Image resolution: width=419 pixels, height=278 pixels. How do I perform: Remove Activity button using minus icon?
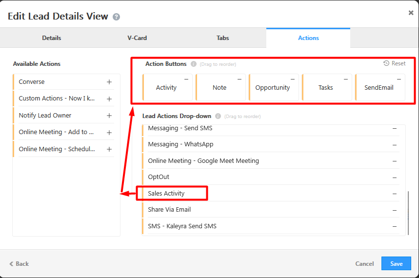(x=186, y=79)
